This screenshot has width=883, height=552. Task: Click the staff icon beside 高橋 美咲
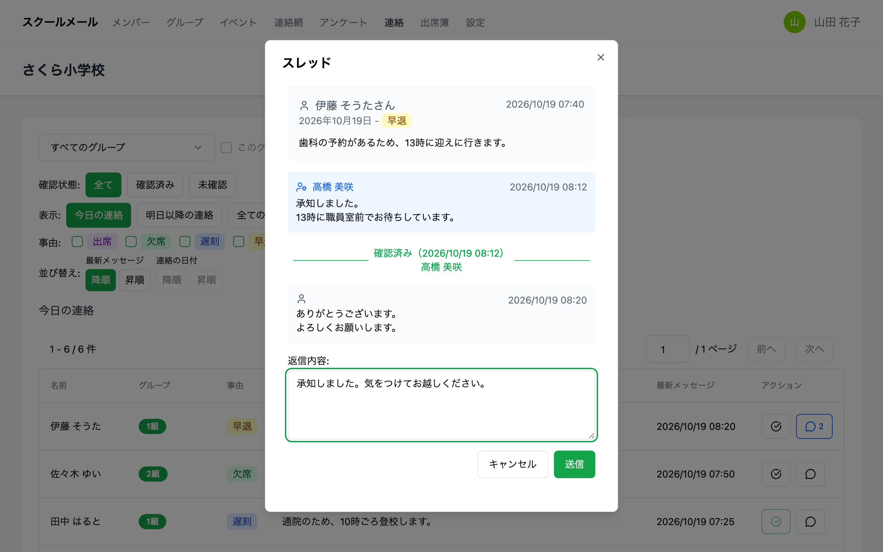(301, 187)
